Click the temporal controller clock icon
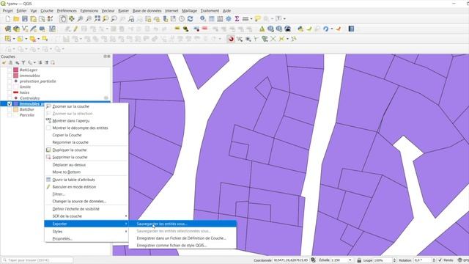 [x=182, y=19]
